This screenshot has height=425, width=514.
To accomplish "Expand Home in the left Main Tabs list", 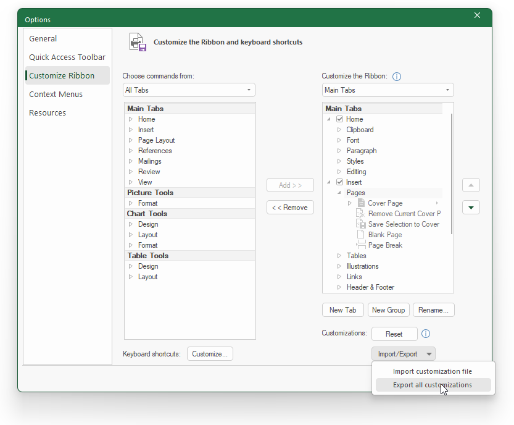I will (x=130, y=119).
